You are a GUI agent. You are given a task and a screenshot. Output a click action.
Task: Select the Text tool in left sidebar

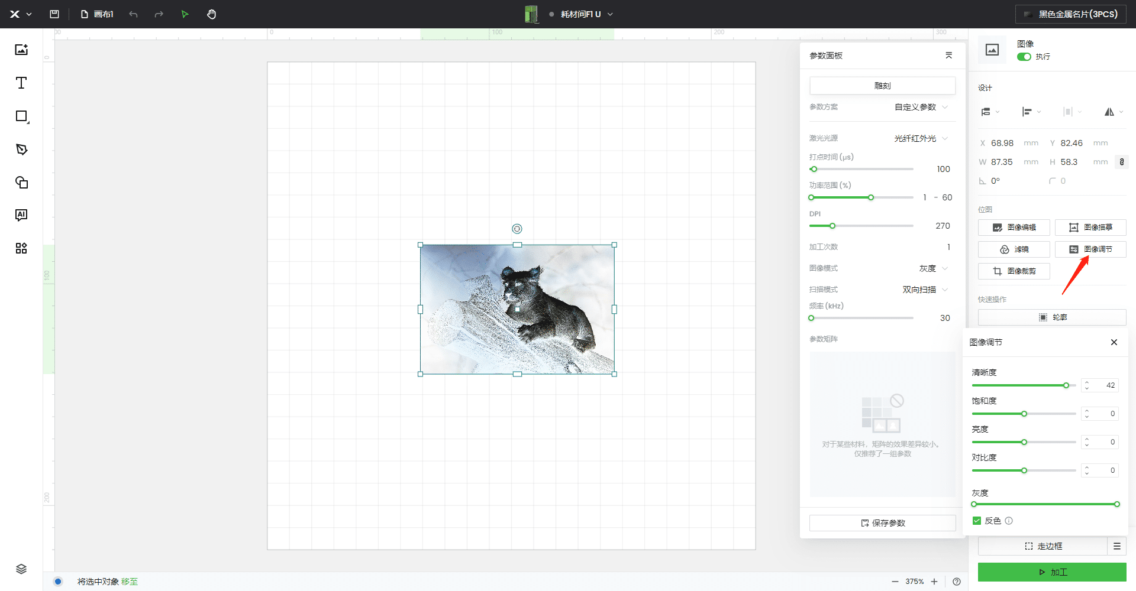coord(21,83)
